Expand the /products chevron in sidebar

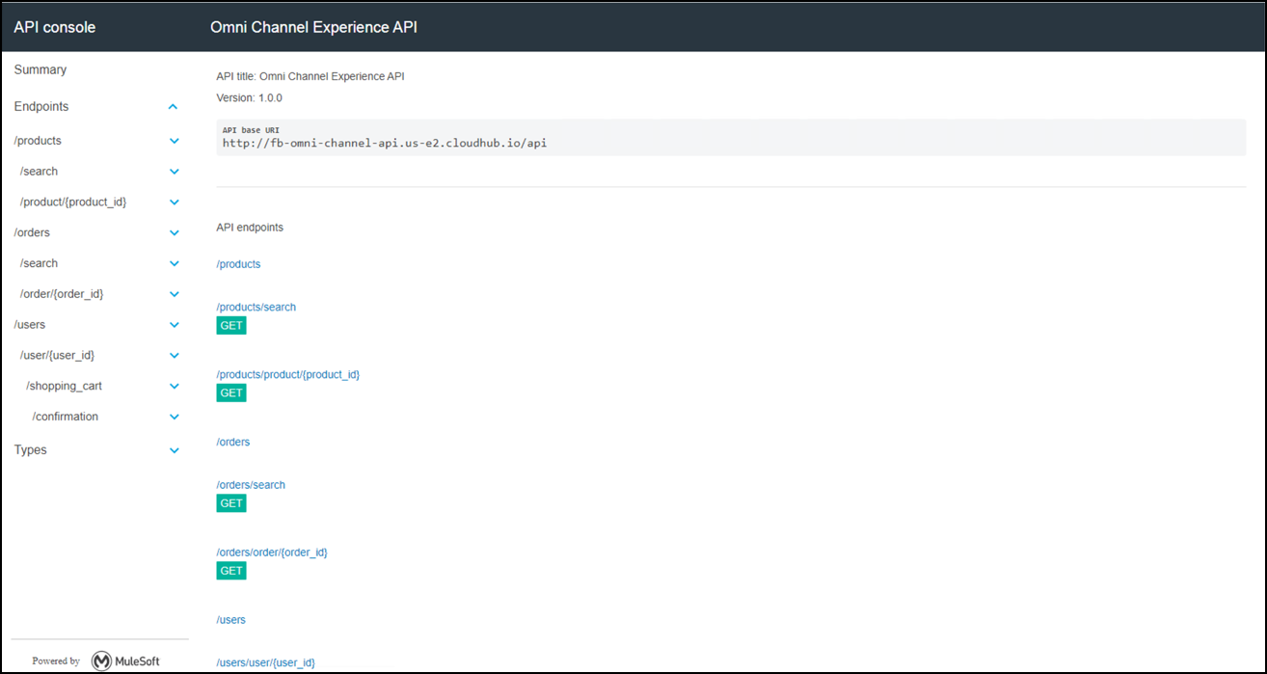tap(175, 141)
